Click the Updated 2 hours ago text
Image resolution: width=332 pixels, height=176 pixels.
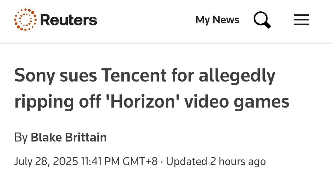[x=216, y=162]
